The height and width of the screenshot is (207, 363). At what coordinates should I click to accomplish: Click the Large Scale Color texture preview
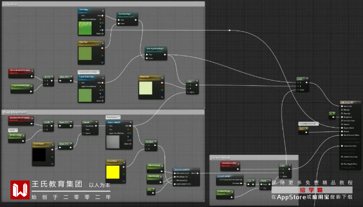pos(85,95)
